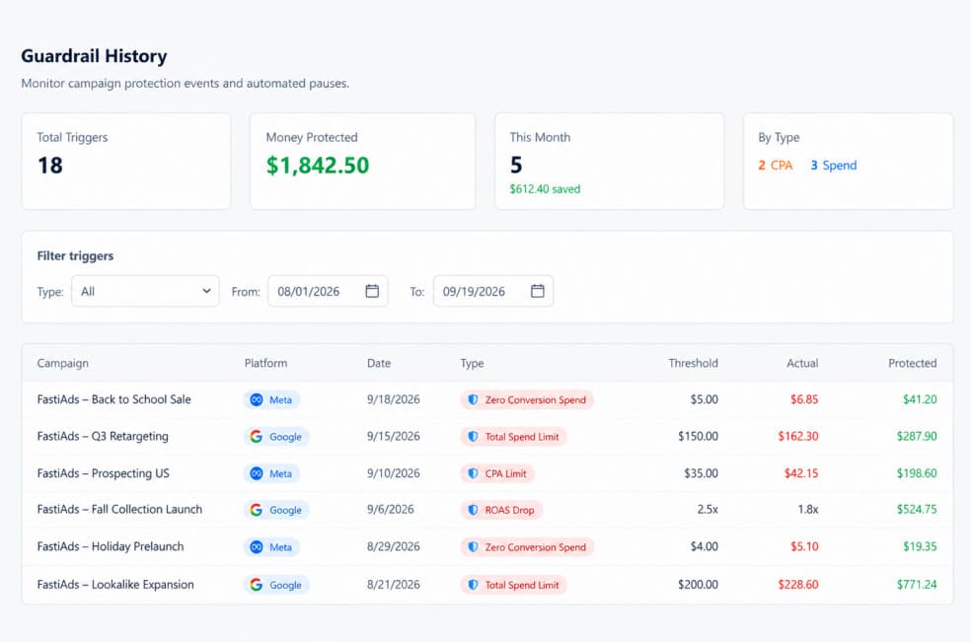The image size is (971, 642).
Task: Click the date 9/6/2026
Action: coord(390,510)
